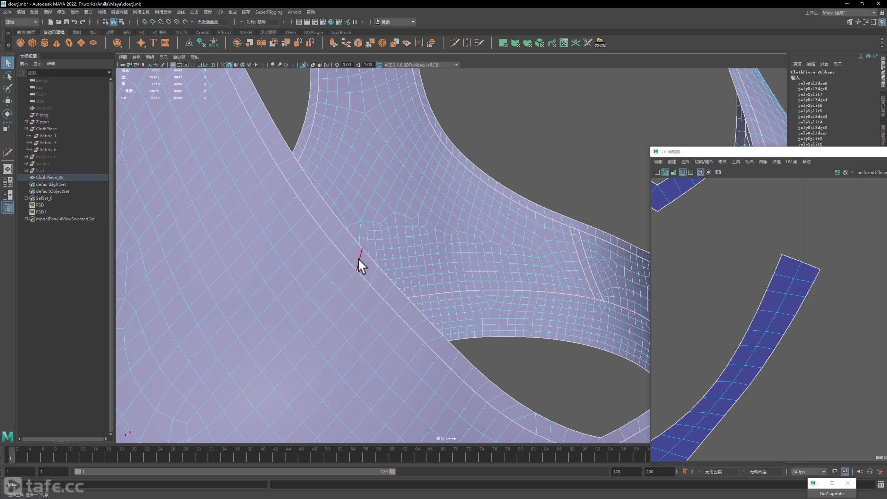
Task: Open the UV editor checker shelf icon
Action: (x=564, y=43)
